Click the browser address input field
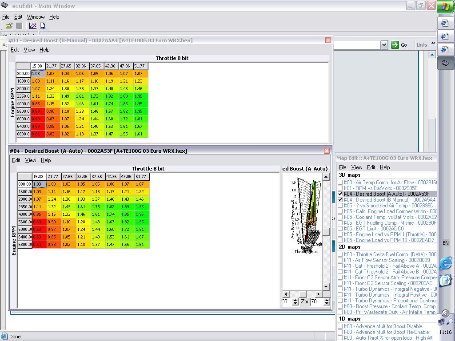 pyautogui.click(x=357, y=45)
